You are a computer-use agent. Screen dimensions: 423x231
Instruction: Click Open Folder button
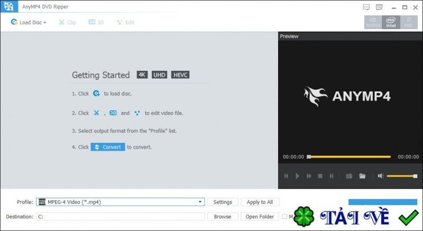pyautogui.click(x=260, y=216)
